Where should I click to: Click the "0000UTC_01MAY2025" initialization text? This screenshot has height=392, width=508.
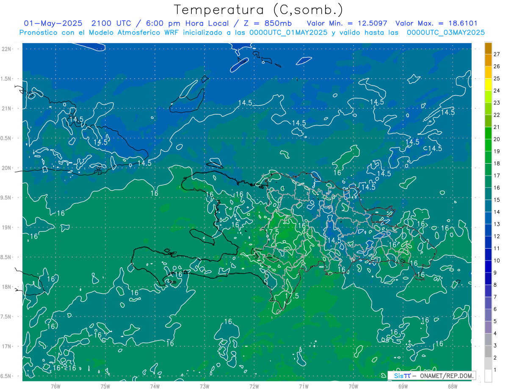tap(288, 32)
